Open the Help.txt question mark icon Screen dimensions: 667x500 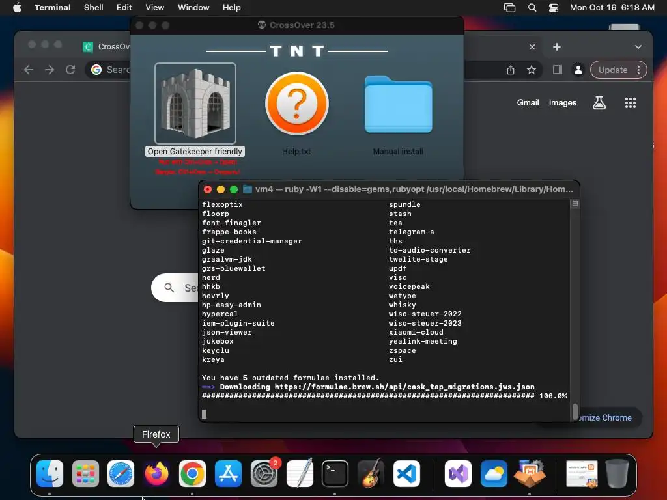(297, 104)
